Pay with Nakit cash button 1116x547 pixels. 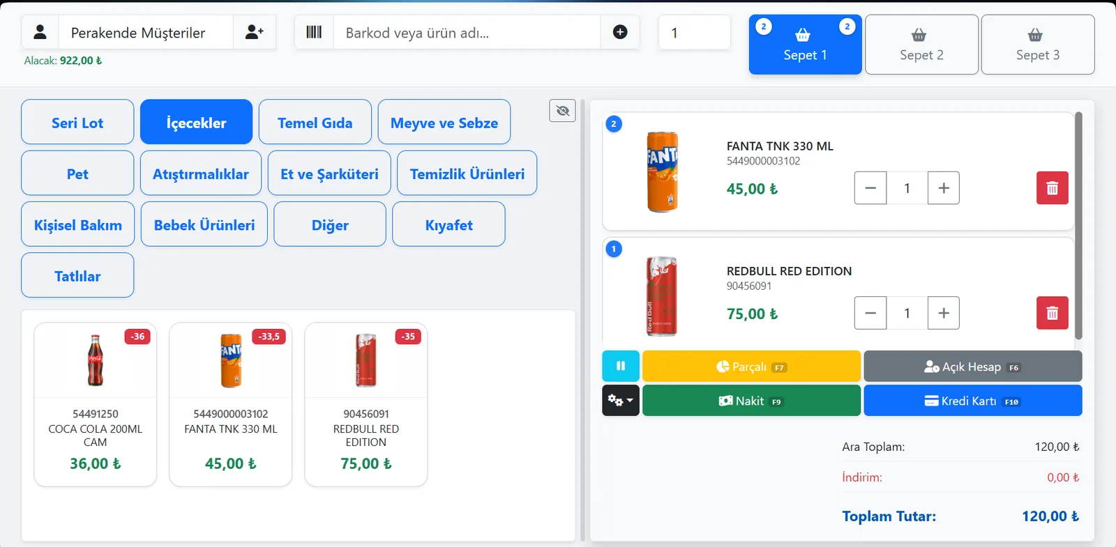[x=751, y=401]
